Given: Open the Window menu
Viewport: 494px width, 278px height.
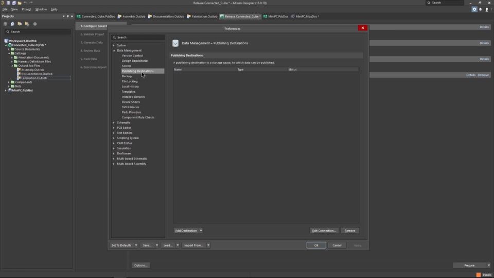Looking at the screenshot, I should (x=41, y=9).
